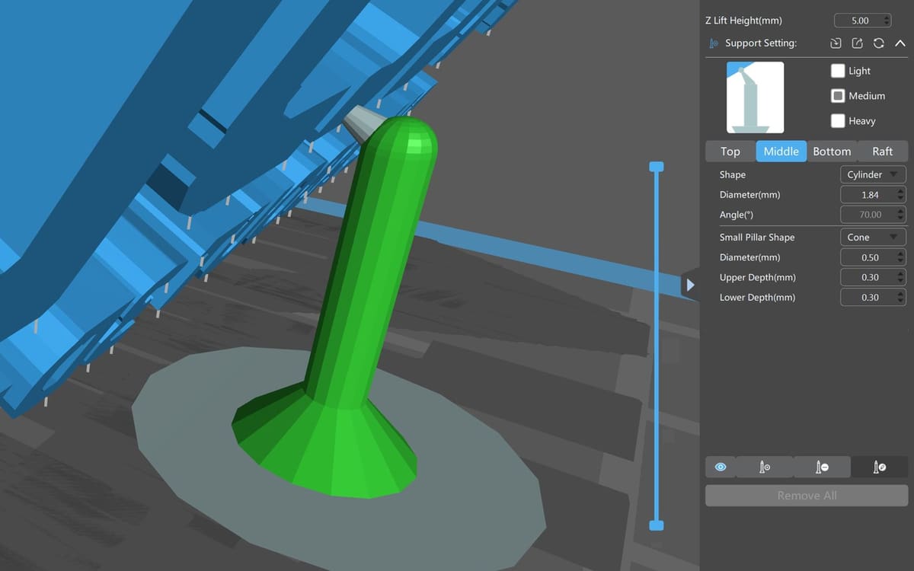914x571 pixels.
Task: Toggle support visibility with the eye icon
Action: click(721, 467)
